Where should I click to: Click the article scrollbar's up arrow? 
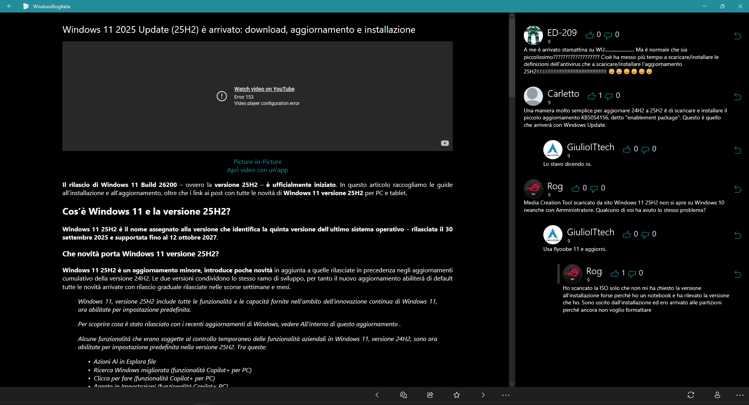coord(512,16)
